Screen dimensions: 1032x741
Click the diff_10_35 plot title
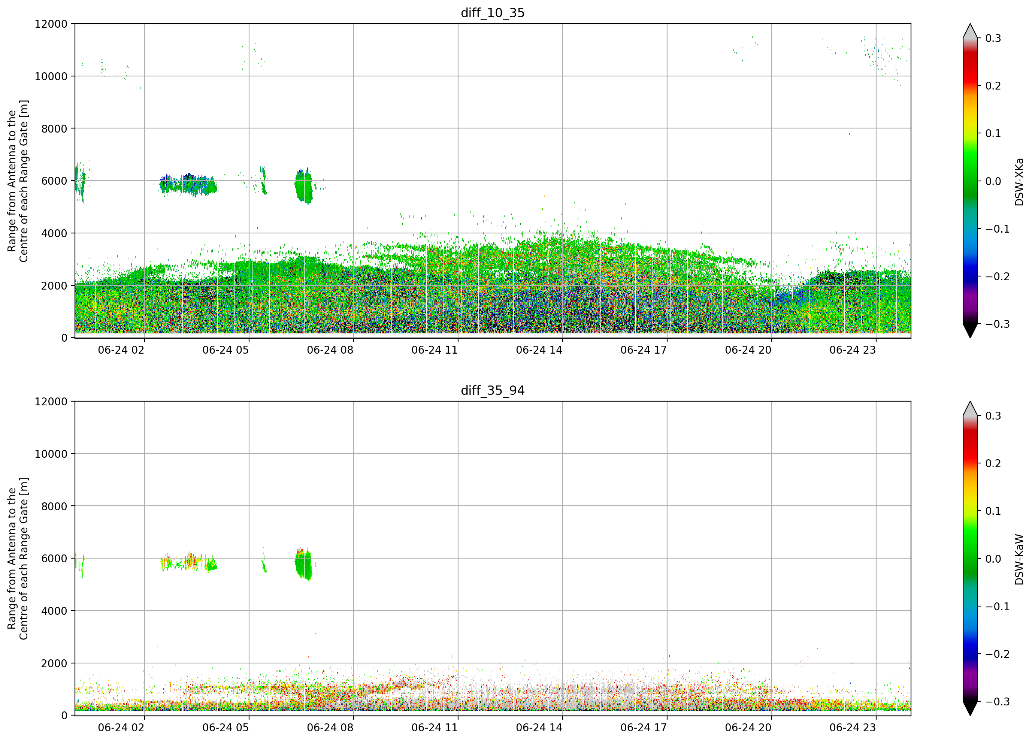[x=493, y=13]
